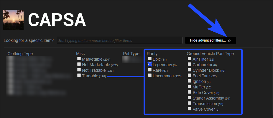The image size is (273, 118).
Task: Toggle the Not Tradable checkbox
Action: (x=79, y=70)
